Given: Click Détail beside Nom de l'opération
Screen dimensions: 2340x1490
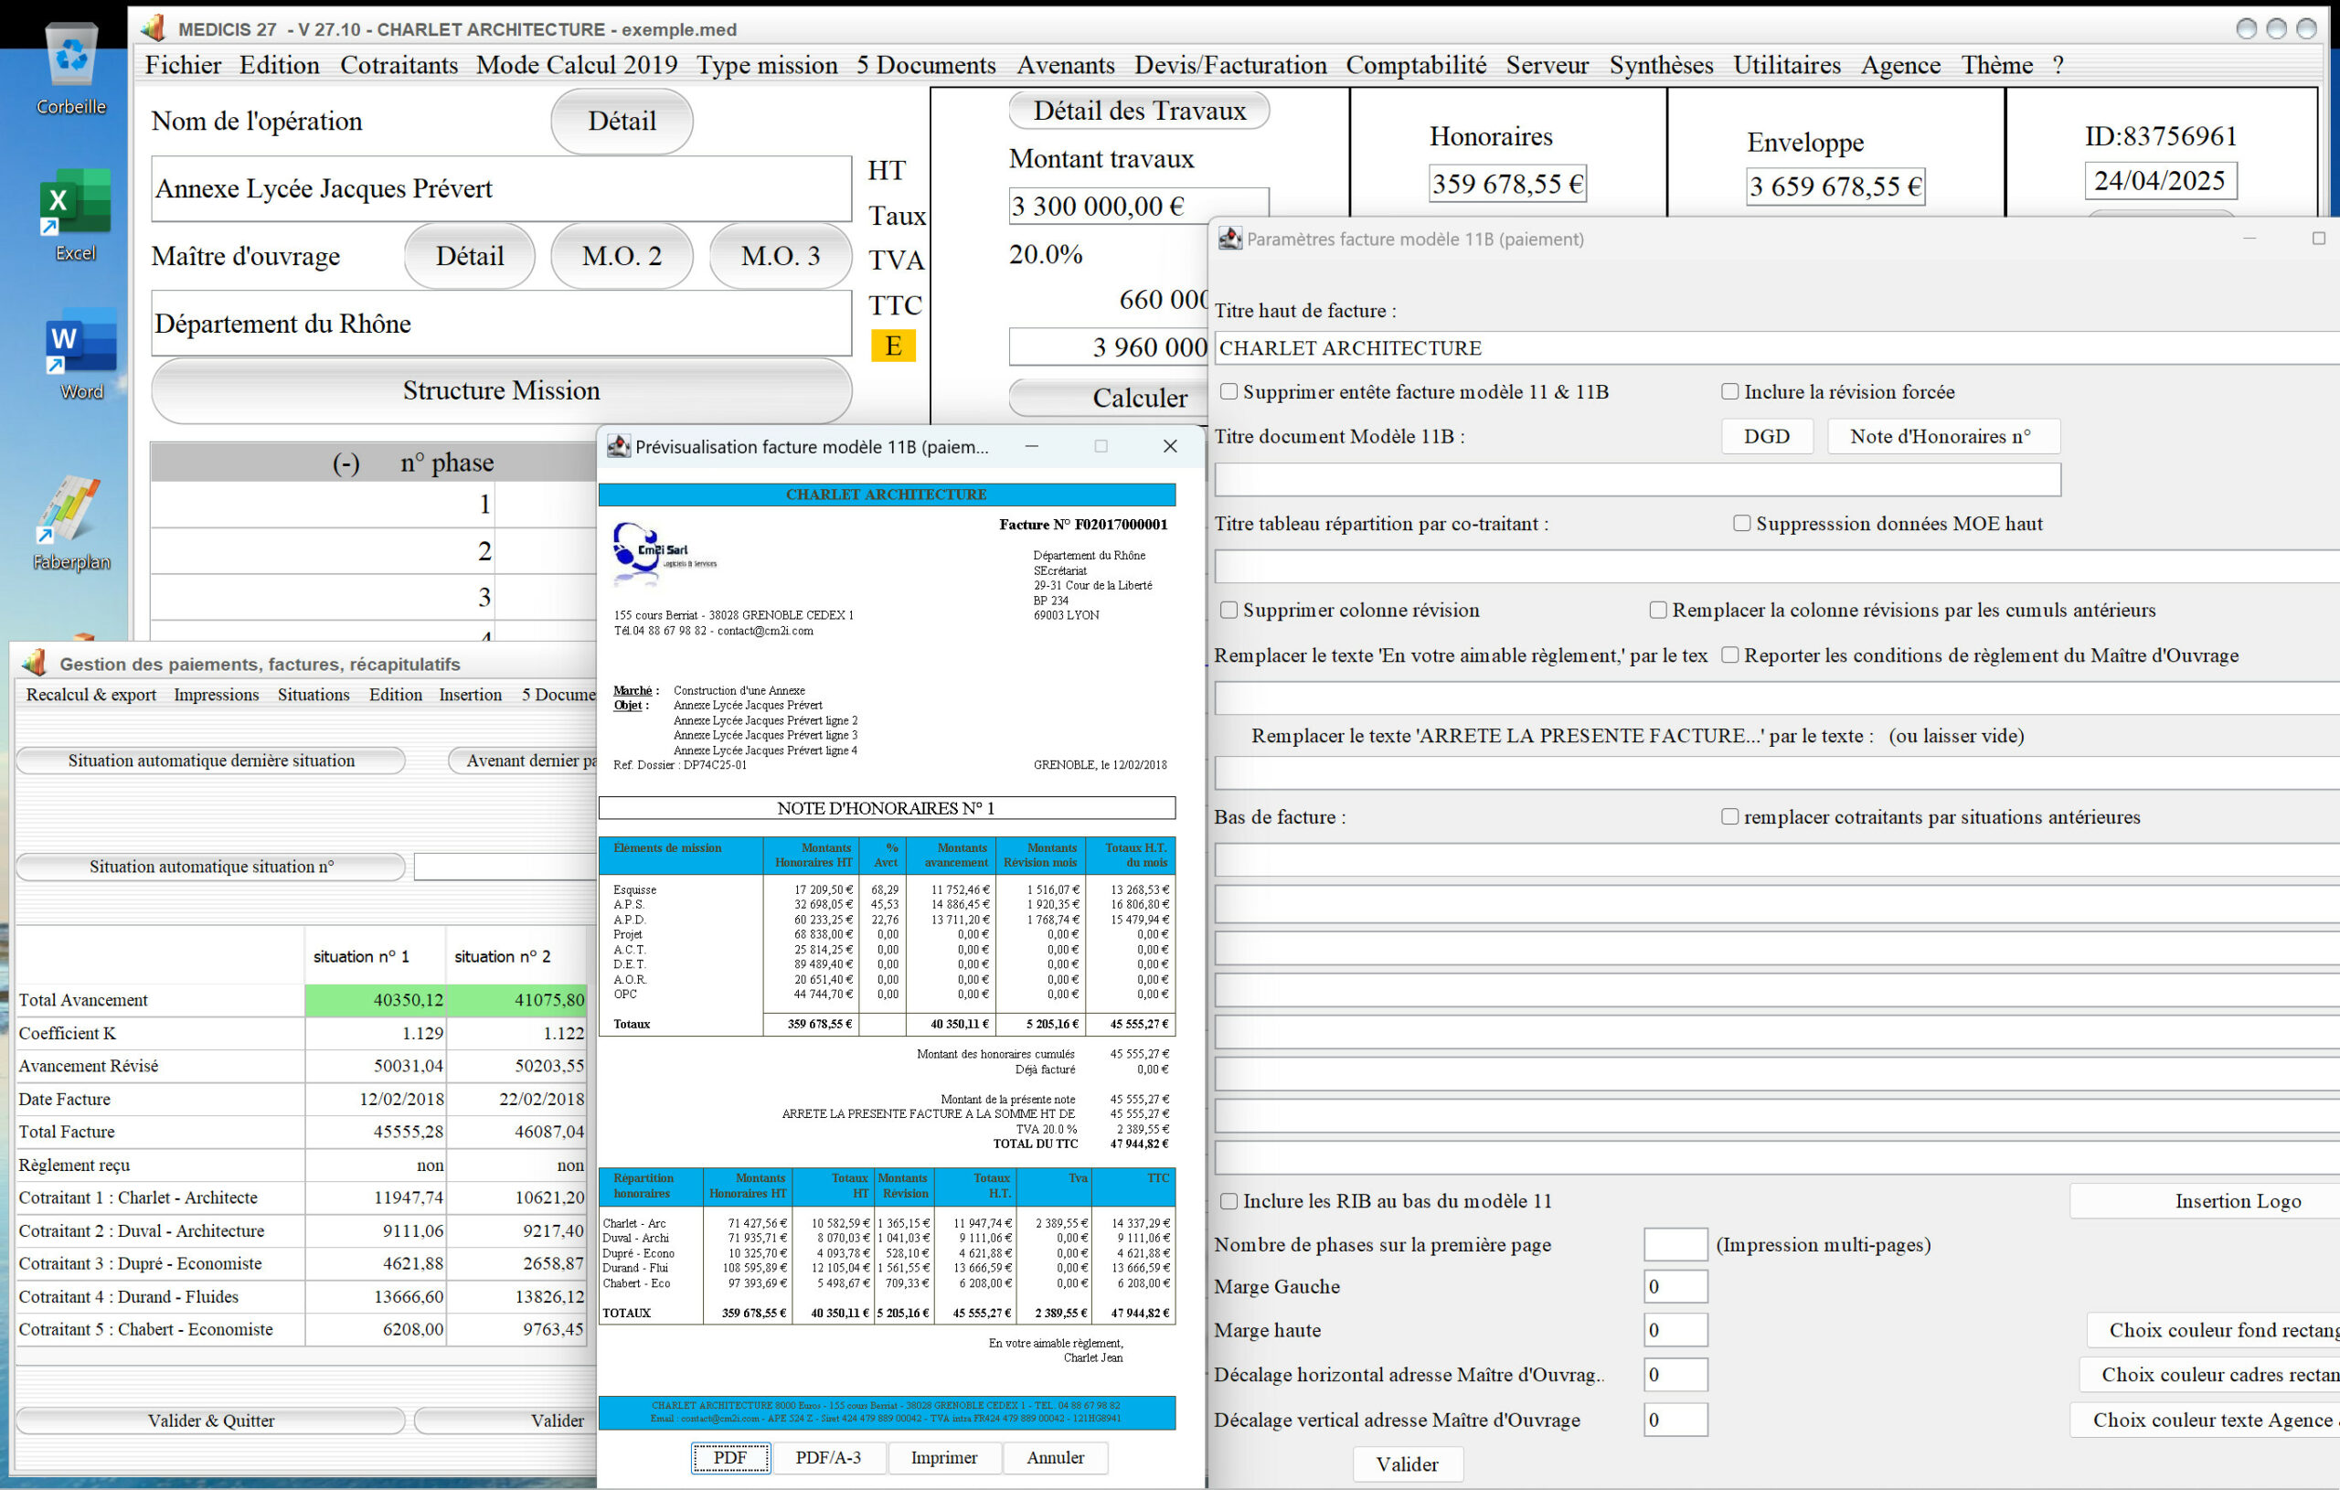Looking at the screenshot, I should [621, 122].
